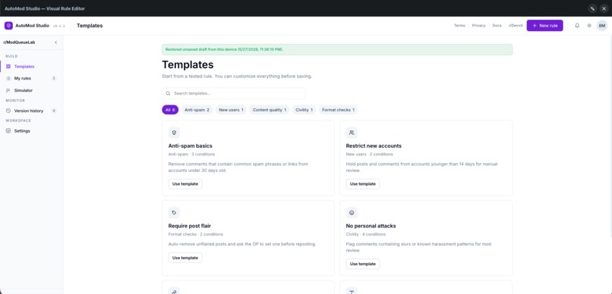This screenshot has width=612, height=294.
Task: Click the My rules count badge
Action: tap(54, 78)
